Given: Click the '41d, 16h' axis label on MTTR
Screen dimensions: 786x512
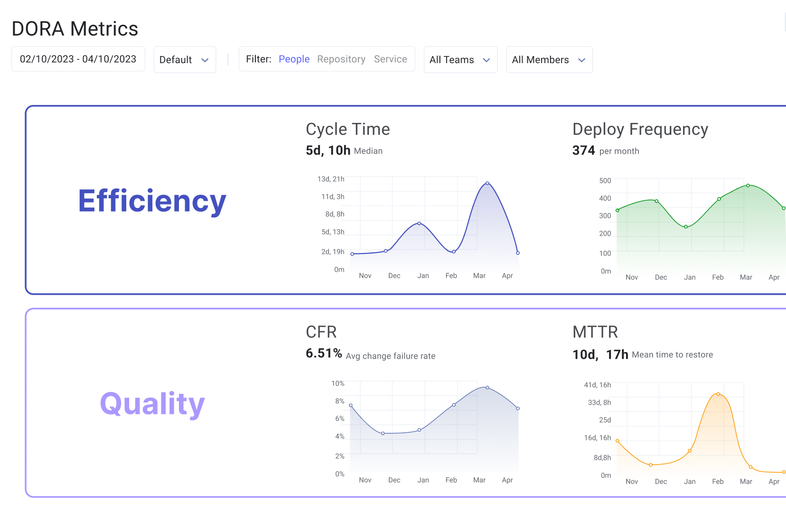Looking at the screenshot, I should [597, 385].
